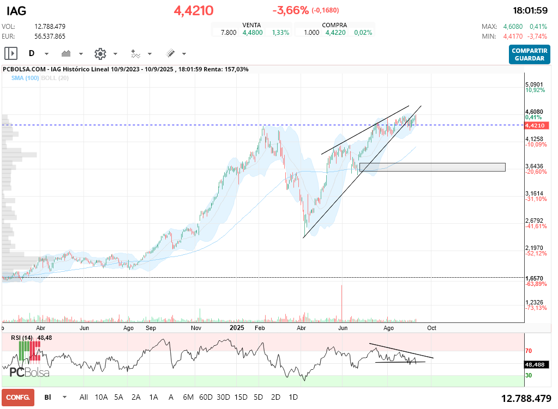Expand the drawing tools dropdown arrow

click(x=184, y=54)
